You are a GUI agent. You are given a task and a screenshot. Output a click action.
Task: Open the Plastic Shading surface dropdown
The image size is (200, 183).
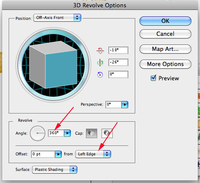click(x=54, y=170)
